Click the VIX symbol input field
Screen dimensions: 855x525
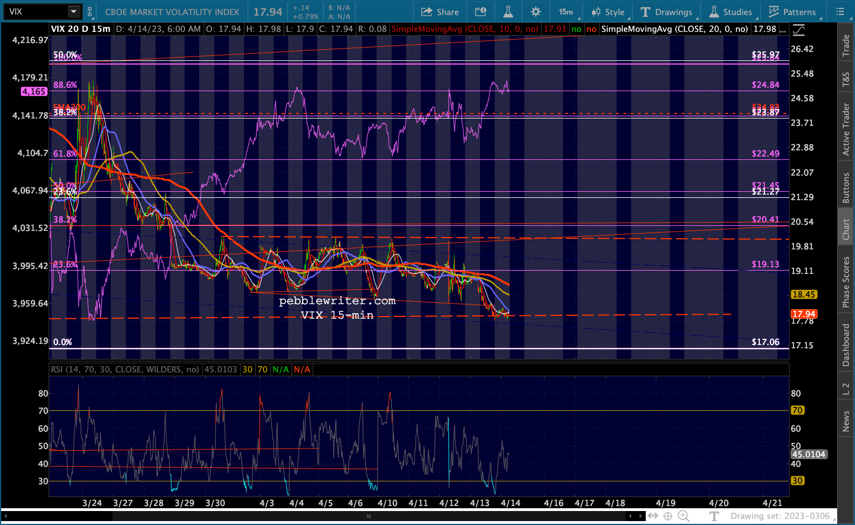click(x=35, y=12)
